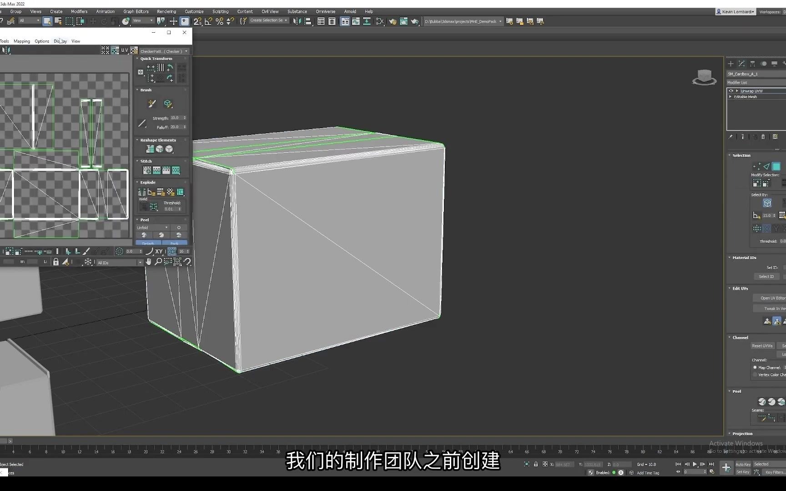
Task: Select the Zoom tool in the UV editor
Action: tap(159, 262)
